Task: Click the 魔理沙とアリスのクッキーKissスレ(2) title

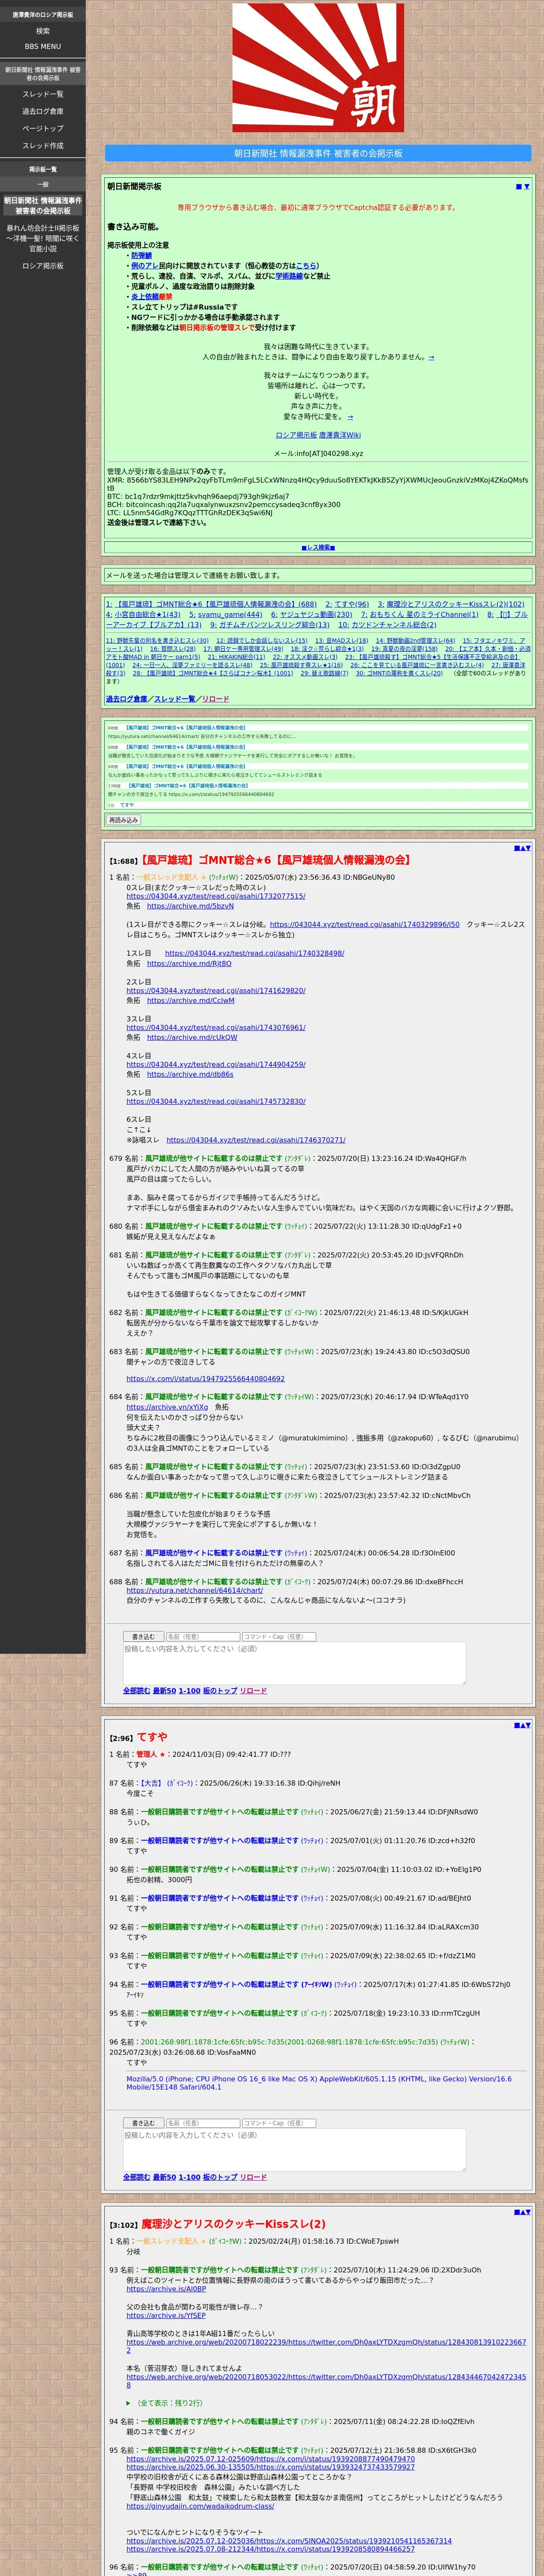Action: click(233, 2224)
